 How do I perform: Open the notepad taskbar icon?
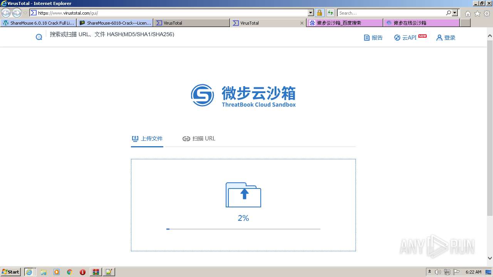(x=109, y=272)
